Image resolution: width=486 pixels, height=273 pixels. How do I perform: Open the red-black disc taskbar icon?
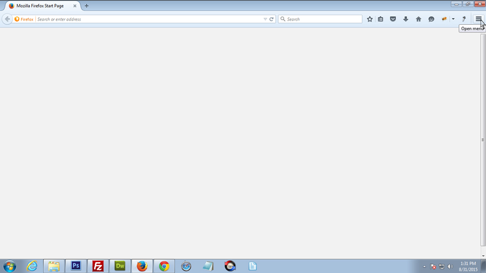(230, 266)
